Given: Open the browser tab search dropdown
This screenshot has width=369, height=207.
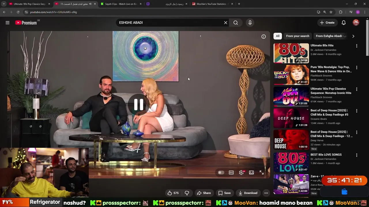Looking at the screenshot, I should [3, 4].
